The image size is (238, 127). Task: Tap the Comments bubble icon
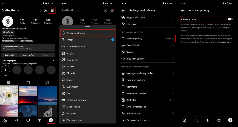[123, 87]
